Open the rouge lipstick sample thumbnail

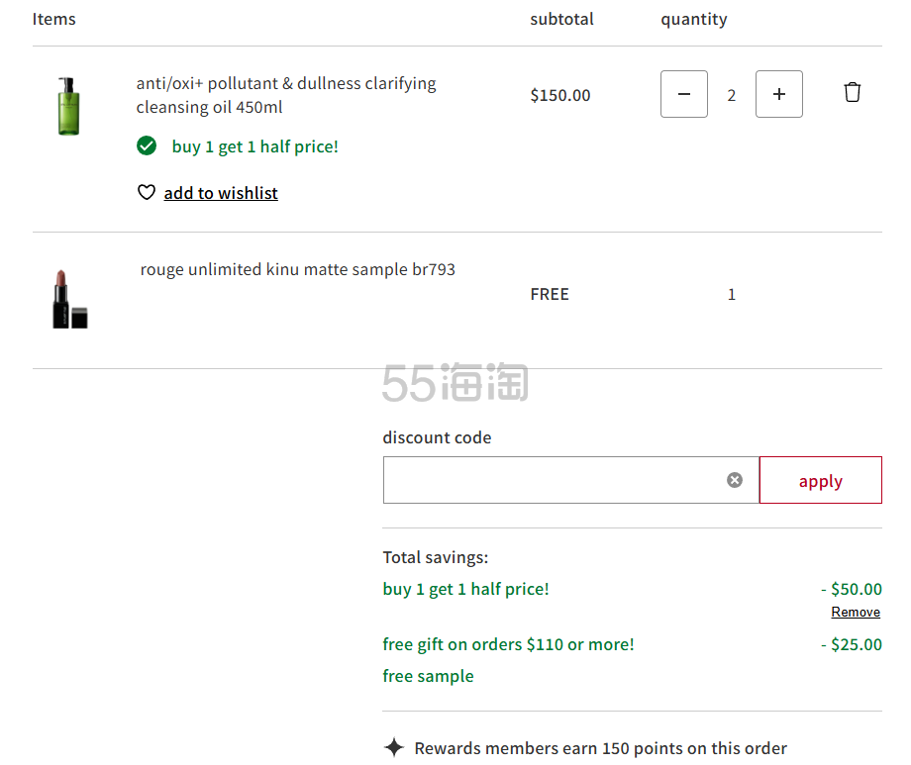69,298
